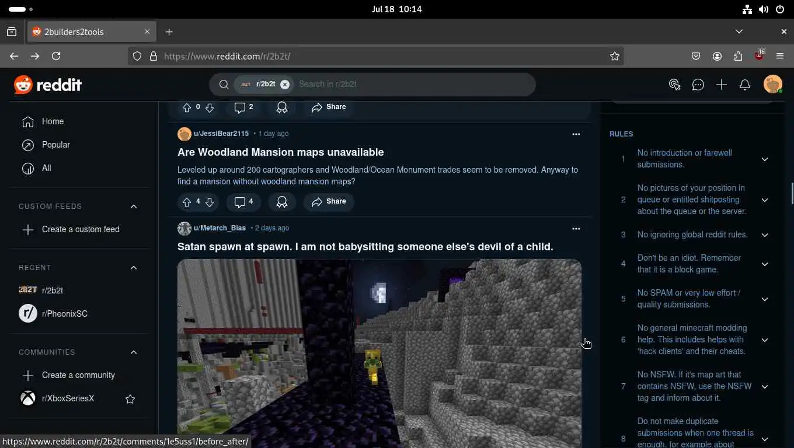The width and height of the screenshot is (794, 448).
Task: Expand rule 4 Don't be an idiot
Action: click(x=765, y=264)
